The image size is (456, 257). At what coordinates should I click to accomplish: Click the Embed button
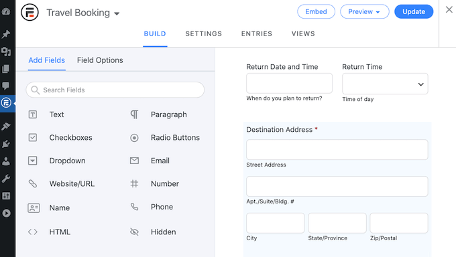tap(316, 11)
